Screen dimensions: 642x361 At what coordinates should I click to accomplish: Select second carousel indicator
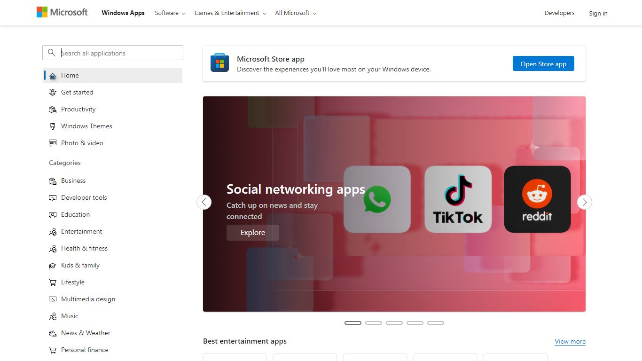pyautogui.click(x=374, y=323)
